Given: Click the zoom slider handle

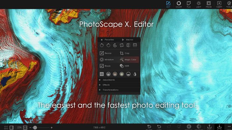Looking at the screenshot, I should coord(35,127).
